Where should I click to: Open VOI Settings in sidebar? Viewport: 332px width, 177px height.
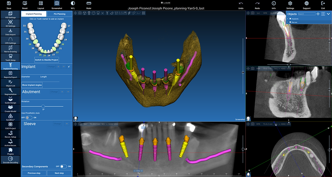[11, 15]
